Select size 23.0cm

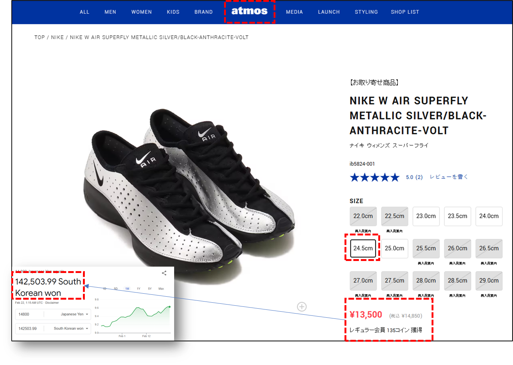click(426, 216)
